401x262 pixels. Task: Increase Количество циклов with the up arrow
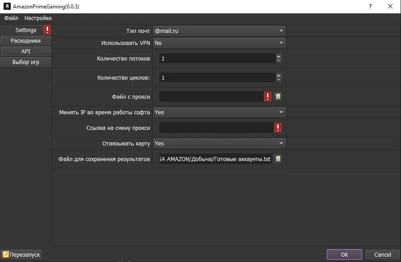click(x=279, y=76)
